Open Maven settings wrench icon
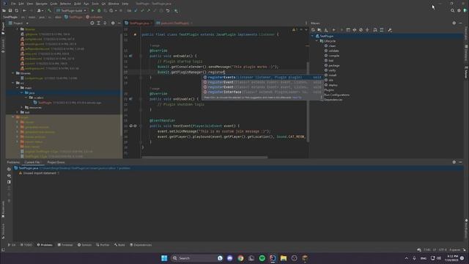 click(x=390, y=30)
